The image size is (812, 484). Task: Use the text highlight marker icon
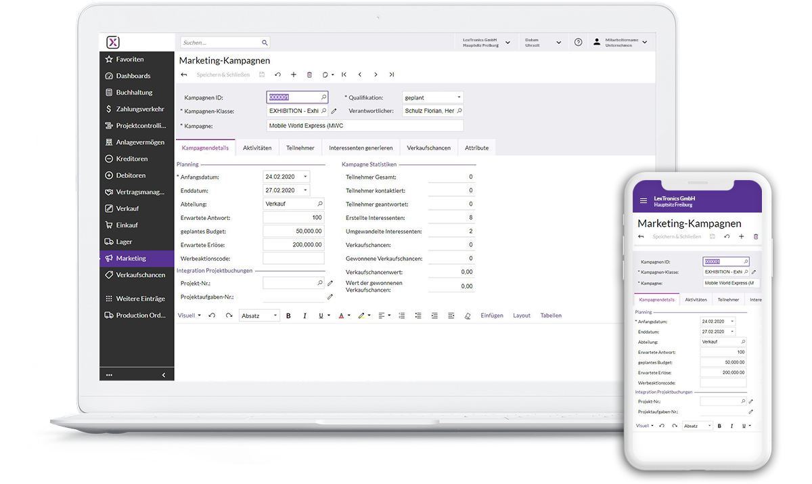(361, 315)
